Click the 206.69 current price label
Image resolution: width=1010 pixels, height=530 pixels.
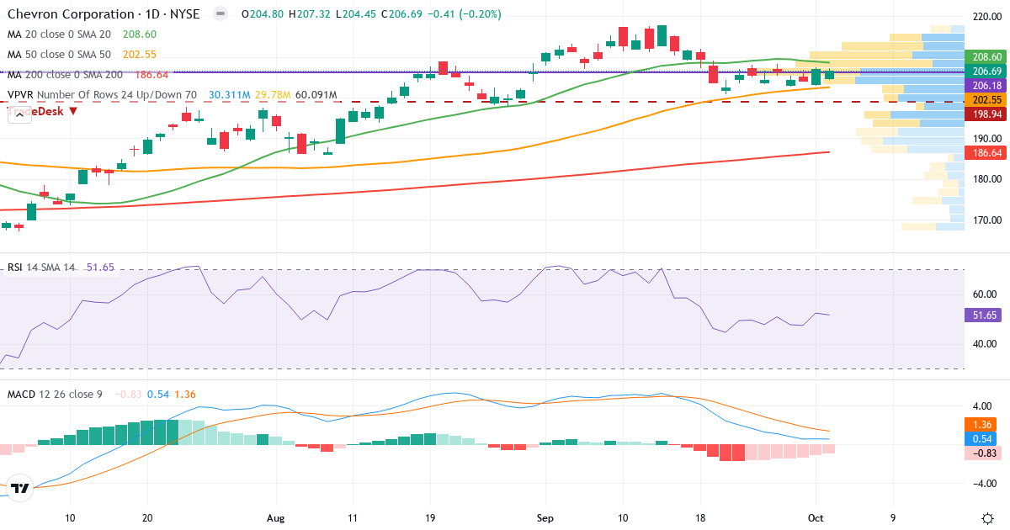(984, 72)
